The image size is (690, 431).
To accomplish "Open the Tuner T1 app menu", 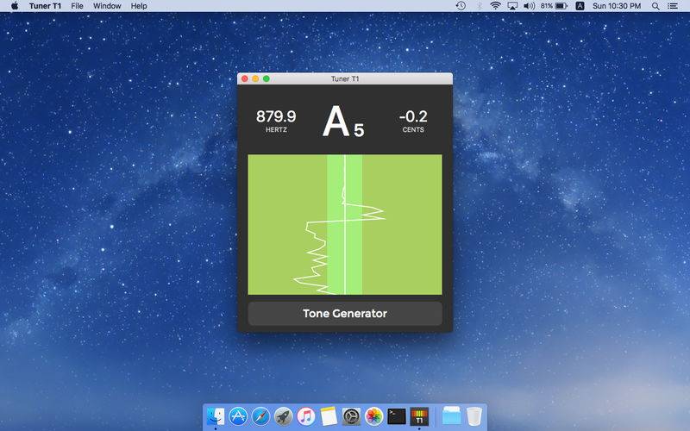I will tap(45, 6).
